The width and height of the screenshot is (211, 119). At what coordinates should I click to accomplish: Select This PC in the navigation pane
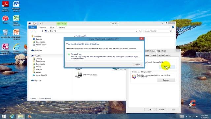[x=37, y=56]
